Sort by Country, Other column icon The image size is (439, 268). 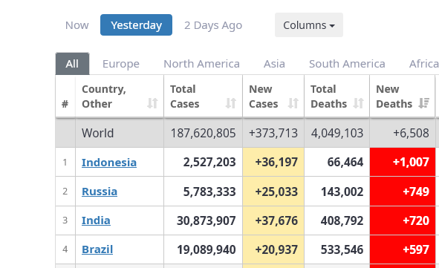pyautogui.click(x=152, y=103)
